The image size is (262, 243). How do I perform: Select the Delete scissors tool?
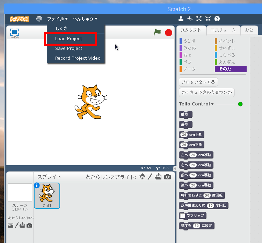(x=190, y=19)
